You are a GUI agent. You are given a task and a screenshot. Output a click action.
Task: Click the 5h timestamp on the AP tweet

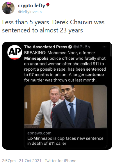(87, 47)
